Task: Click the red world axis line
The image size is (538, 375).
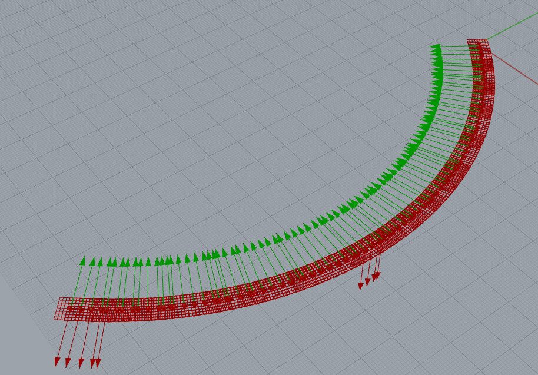Action: (x=515, y=69)
